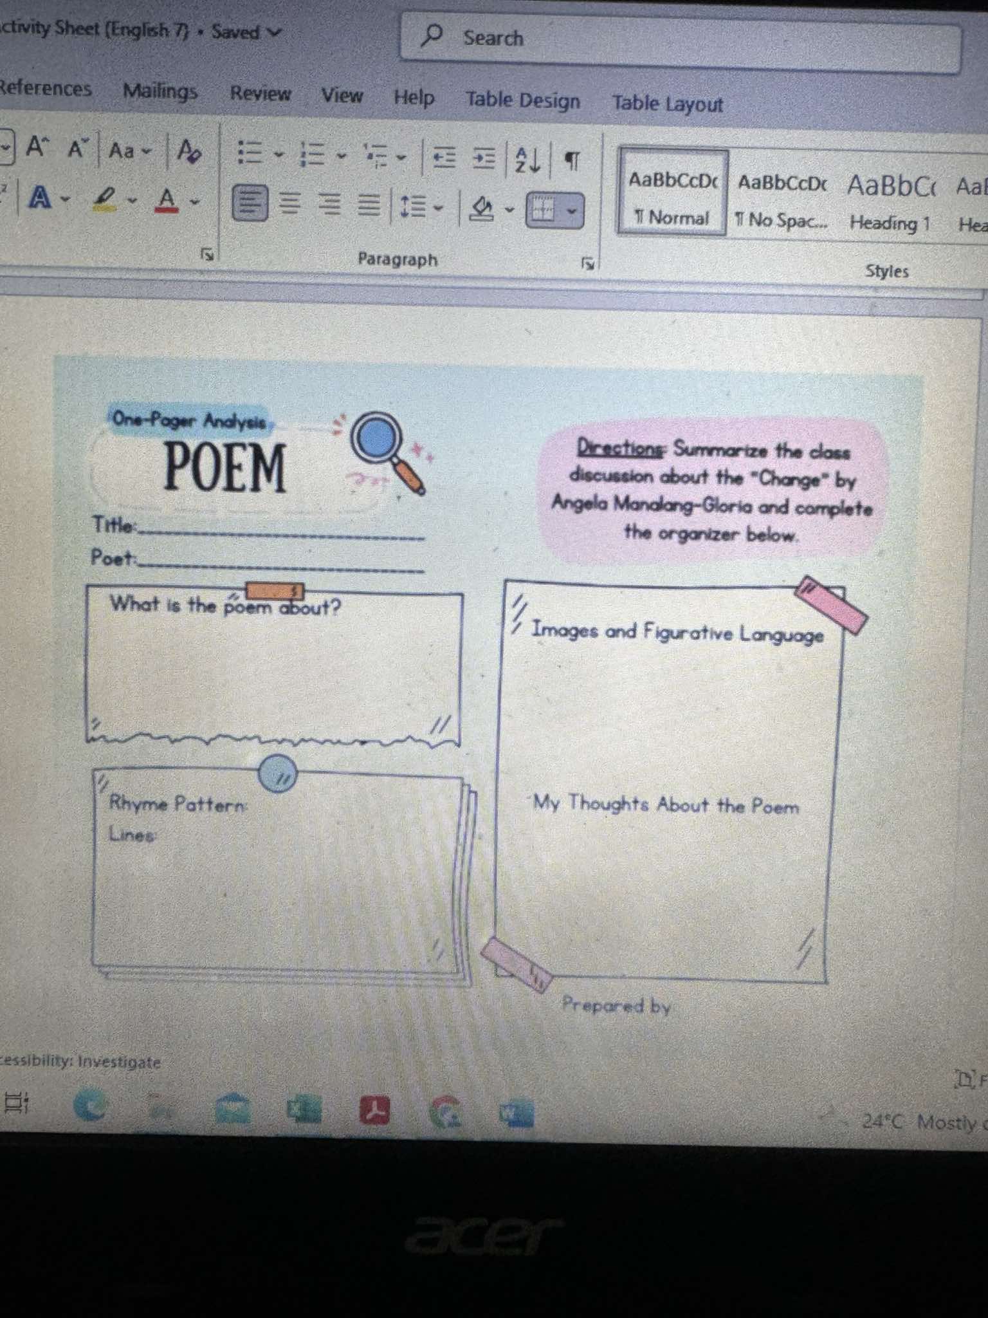The width and height of the screenshot is (988, 1318).
Task: Open line spacing dropdown arrow
Action: click(x=439, y=208)
